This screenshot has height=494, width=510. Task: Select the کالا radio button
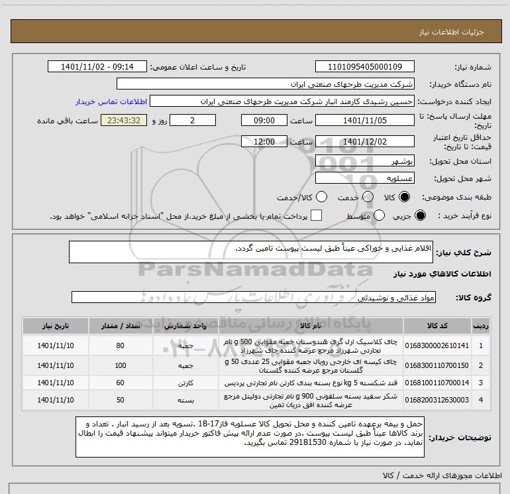(x=404, y=197)
